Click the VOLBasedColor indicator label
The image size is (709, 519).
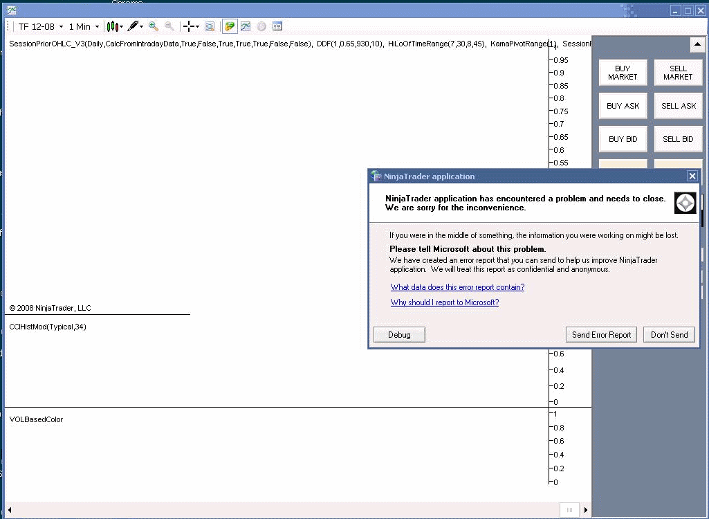tap(36, 419)
